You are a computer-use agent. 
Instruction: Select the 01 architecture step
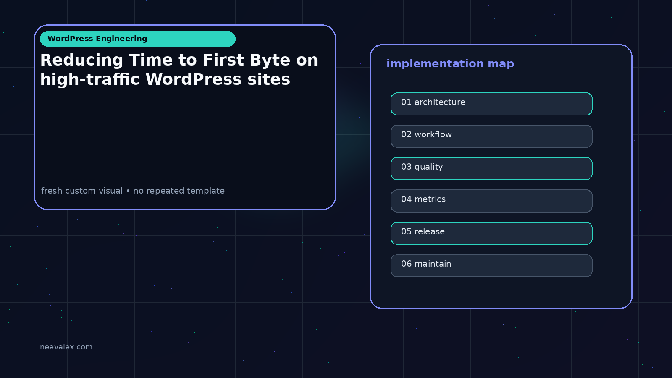(x=491, y=104)
